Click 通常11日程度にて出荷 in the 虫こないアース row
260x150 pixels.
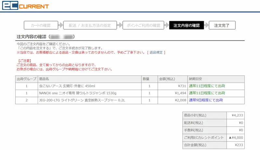tap(207, 86)
